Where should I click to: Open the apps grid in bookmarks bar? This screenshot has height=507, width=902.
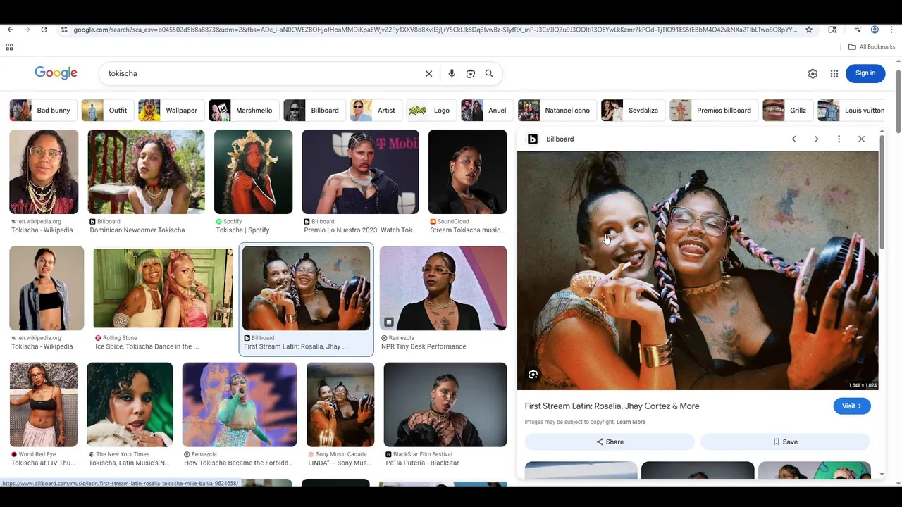coord(9,47)
